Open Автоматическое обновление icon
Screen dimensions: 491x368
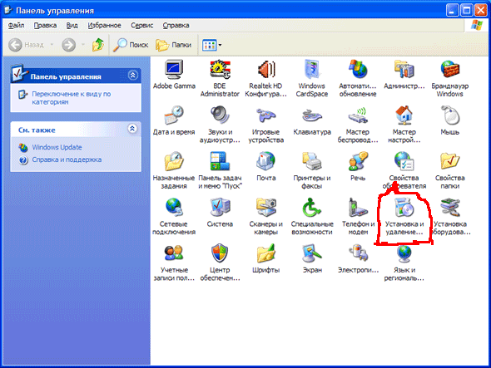pyautogui.click(x=358, y=70)
